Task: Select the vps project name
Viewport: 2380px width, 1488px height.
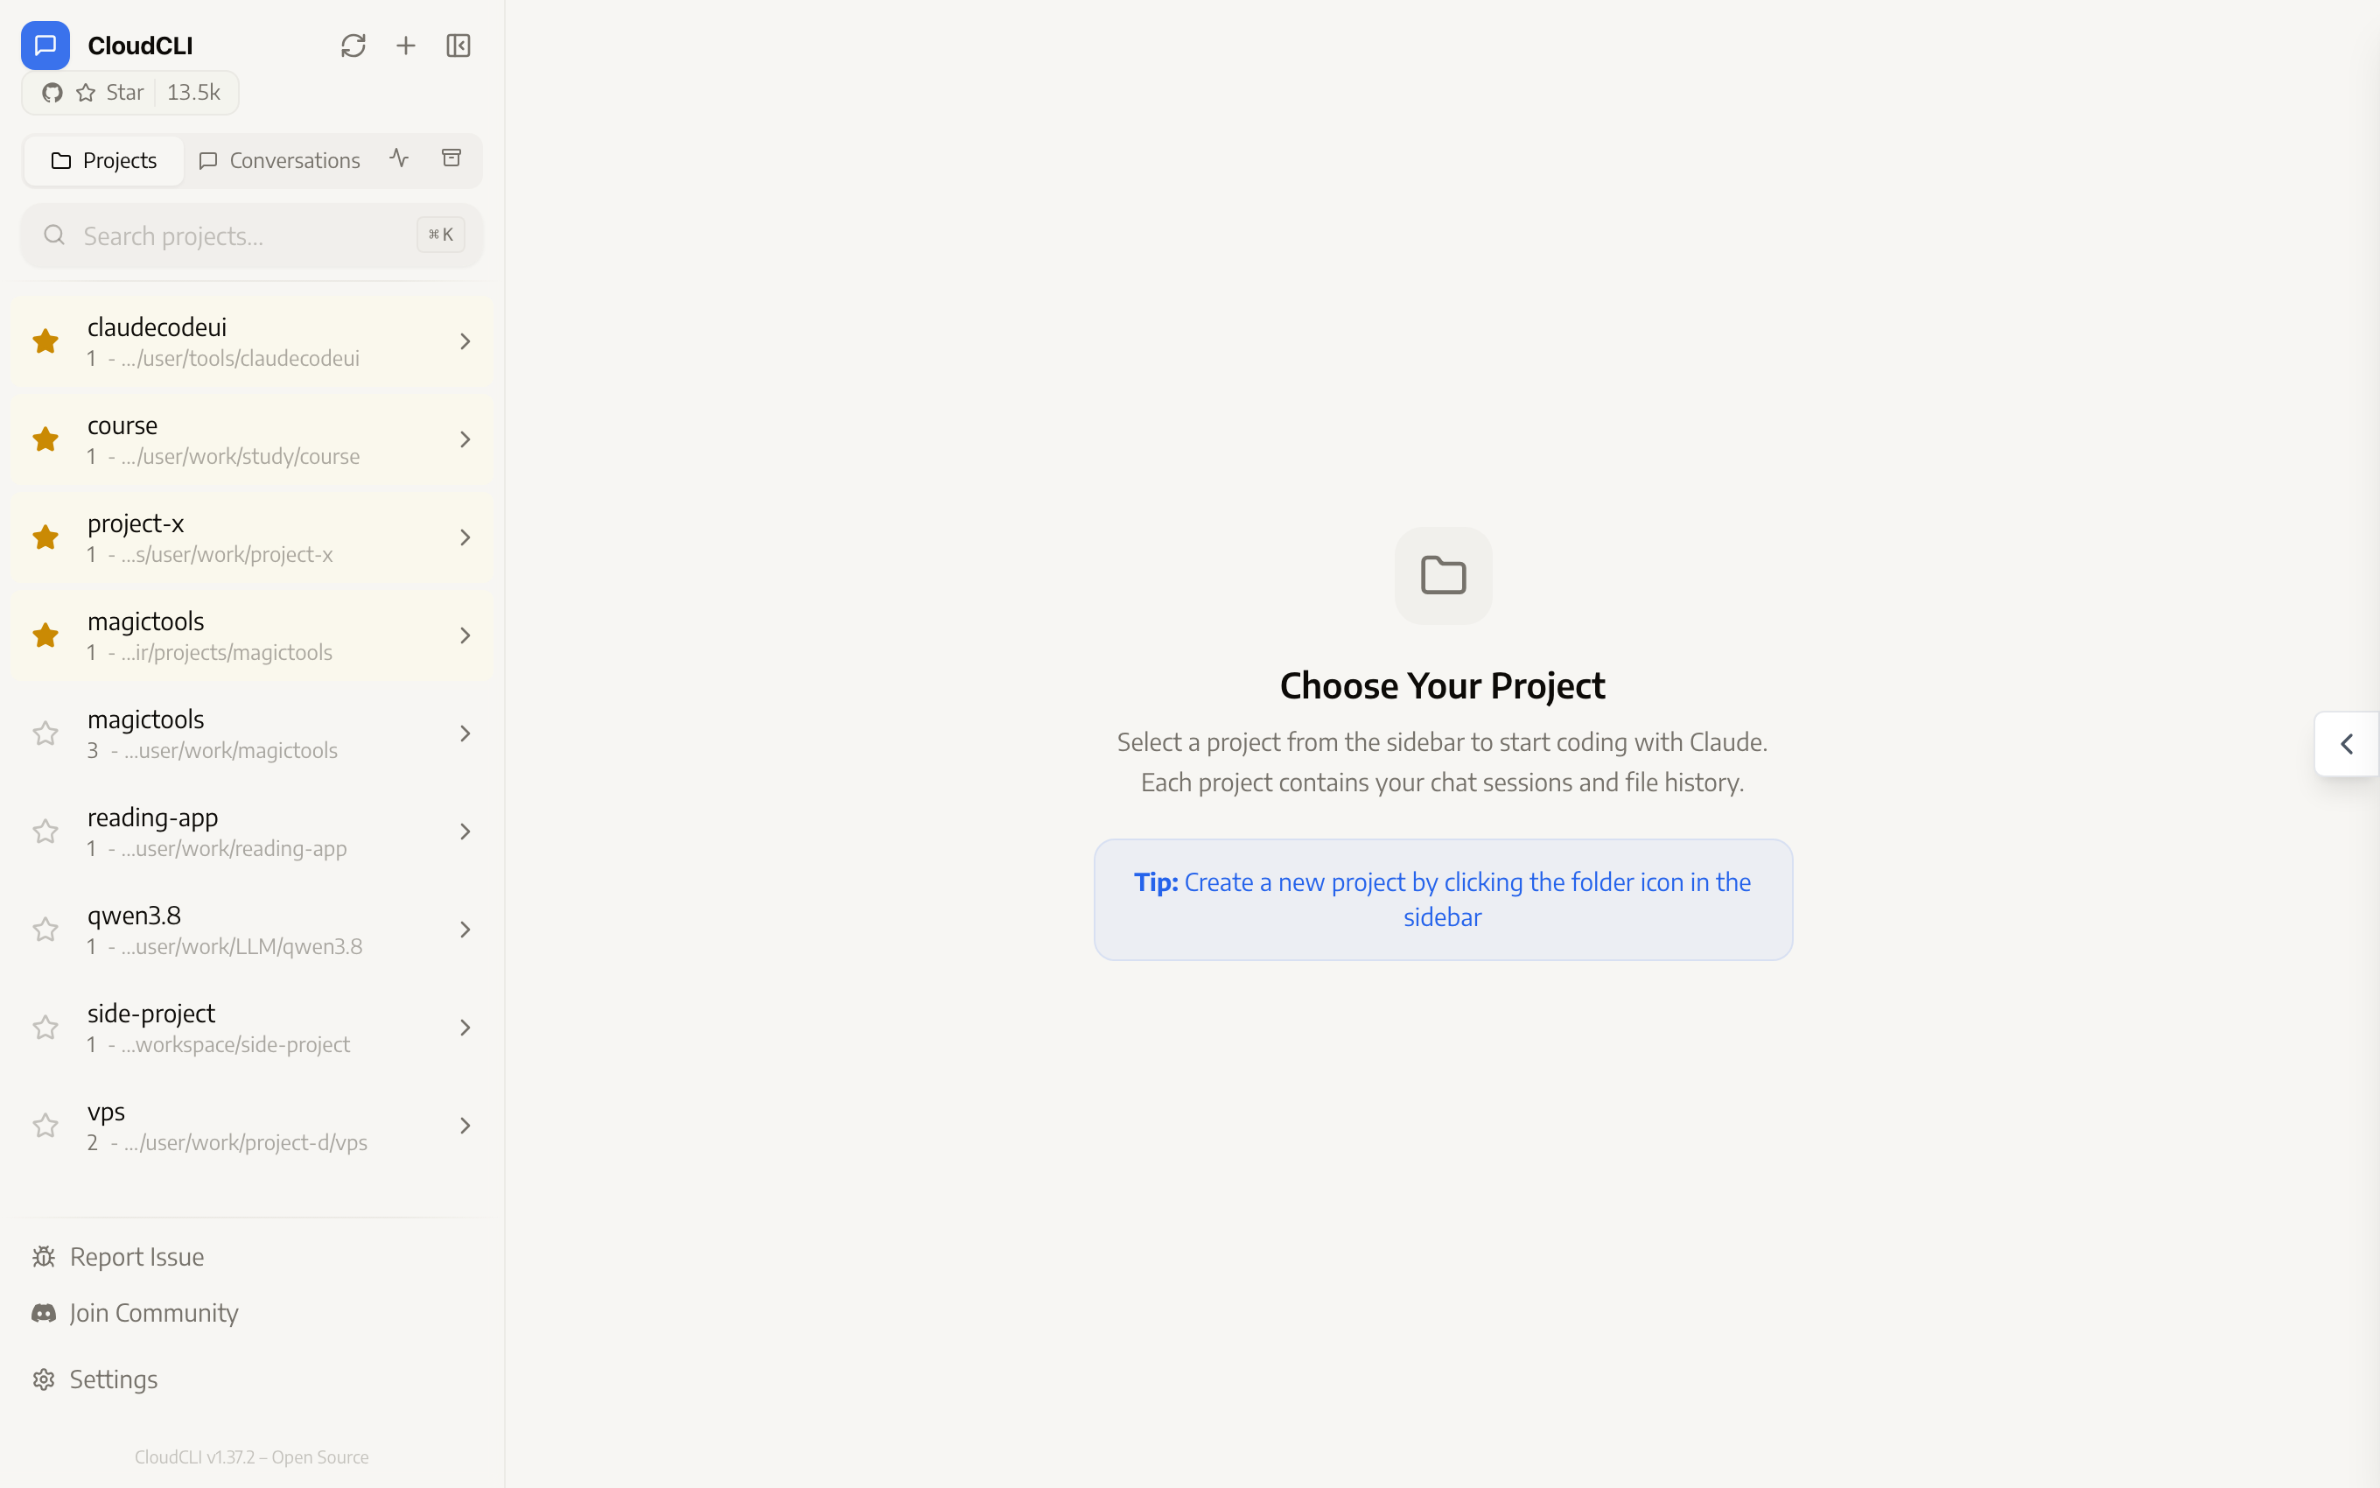Action: point(106,1112)
